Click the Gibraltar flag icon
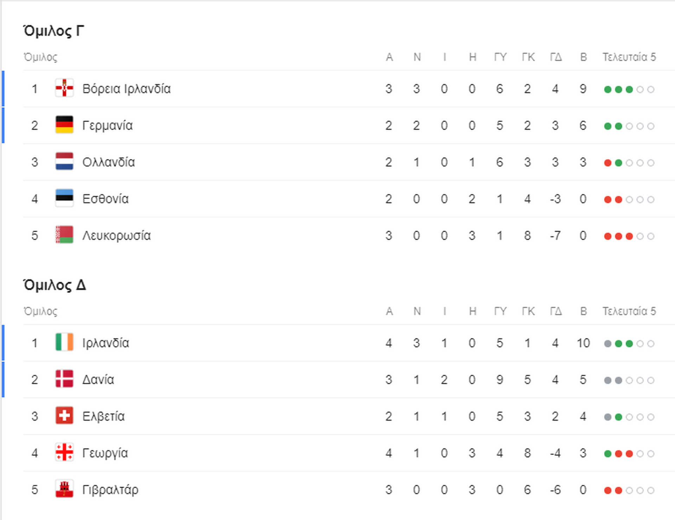 64,489
